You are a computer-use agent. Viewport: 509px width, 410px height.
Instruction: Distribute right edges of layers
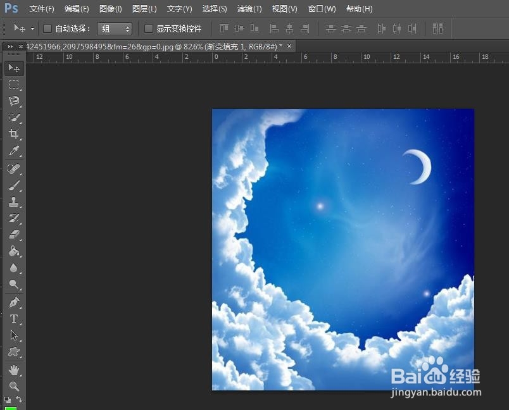[x=412, y=28]
